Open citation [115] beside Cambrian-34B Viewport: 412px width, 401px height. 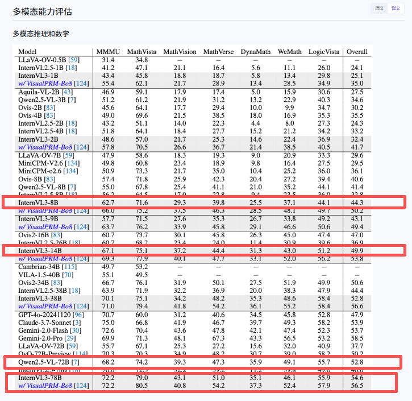click(x=69, y=267)
